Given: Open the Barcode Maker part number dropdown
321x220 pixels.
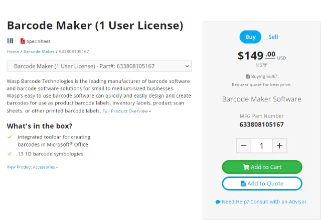Looking at the screenshot, I should point(99,66).
